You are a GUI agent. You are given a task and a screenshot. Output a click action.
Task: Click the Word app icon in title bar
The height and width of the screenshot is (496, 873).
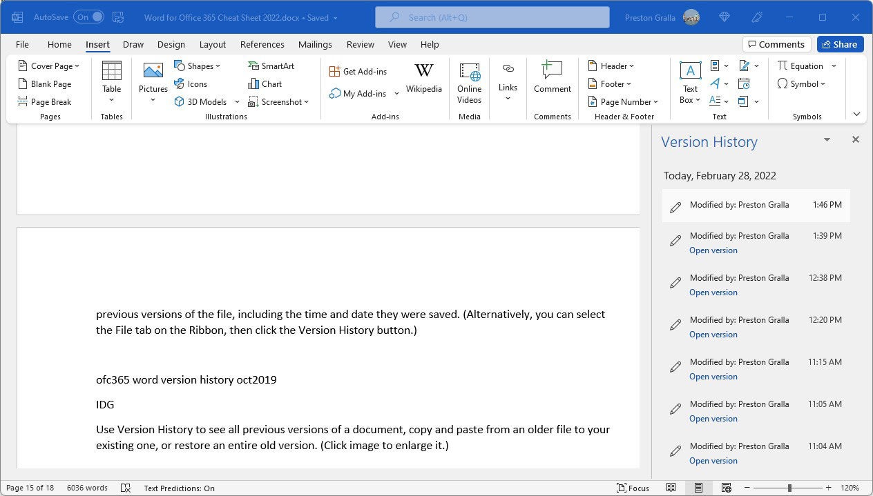17,17
